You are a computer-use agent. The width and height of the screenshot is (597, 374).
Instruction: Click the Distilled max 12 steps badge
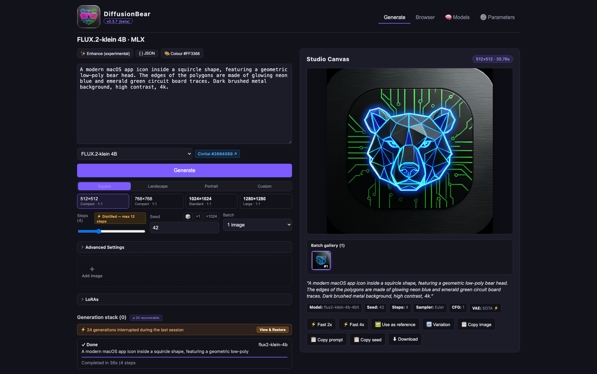[x=120, y=218]
